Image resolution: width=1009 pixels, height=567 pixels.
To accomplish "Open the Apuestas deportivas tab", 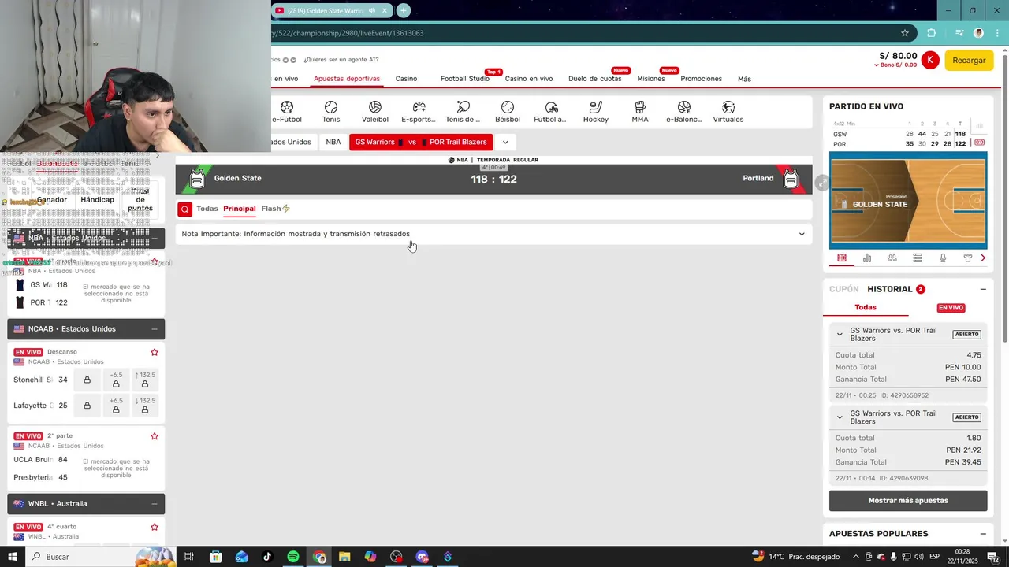I will pos(347,79).
